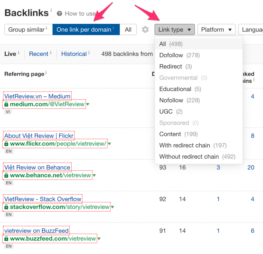Switch to the Live tab
Image resolution: width=263 pixels, height=254 pixels.
tap(10, 54)
